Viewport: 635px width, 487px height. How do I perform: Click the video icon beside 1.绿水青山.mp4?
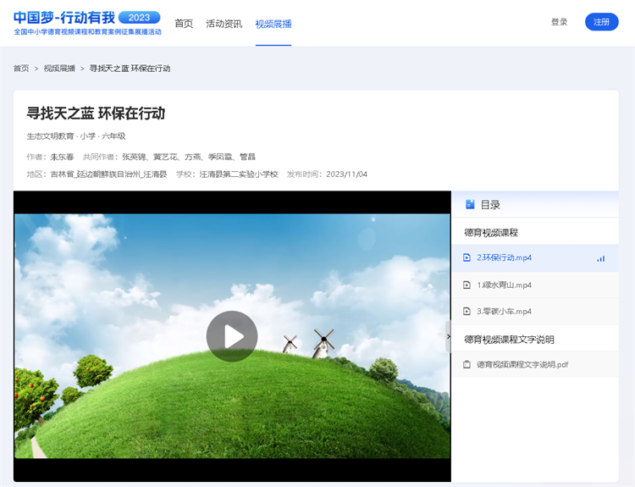pos(467,285)
